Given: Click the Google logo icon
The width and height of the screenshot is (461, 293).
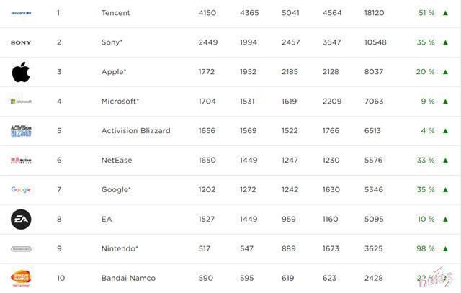Looking at the screenshot, I should click(x=21, y=190).
